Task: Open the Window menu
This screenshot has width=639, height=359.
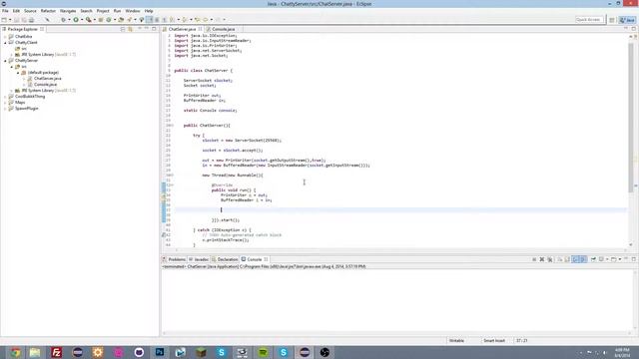Action: (x=133, y=11)
